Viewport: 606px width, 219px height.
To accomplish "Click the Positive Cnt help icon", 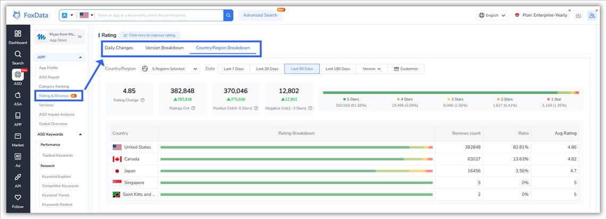I will 256,108.
